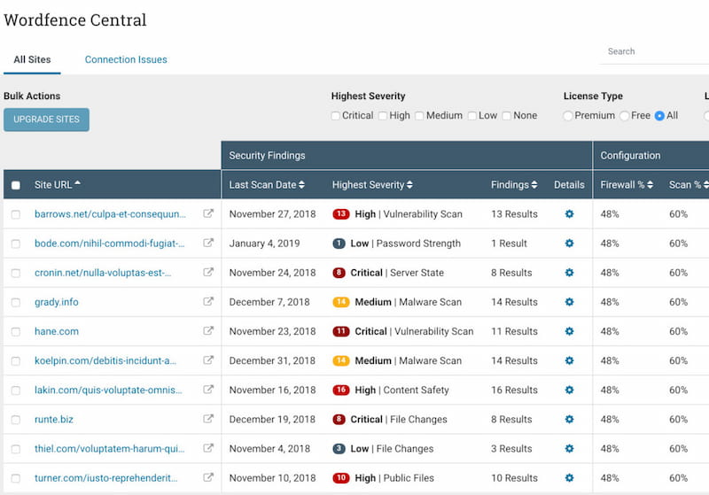
Task: Check the Low severity filter
Action: pyautogui.click(x=472, y=116)
